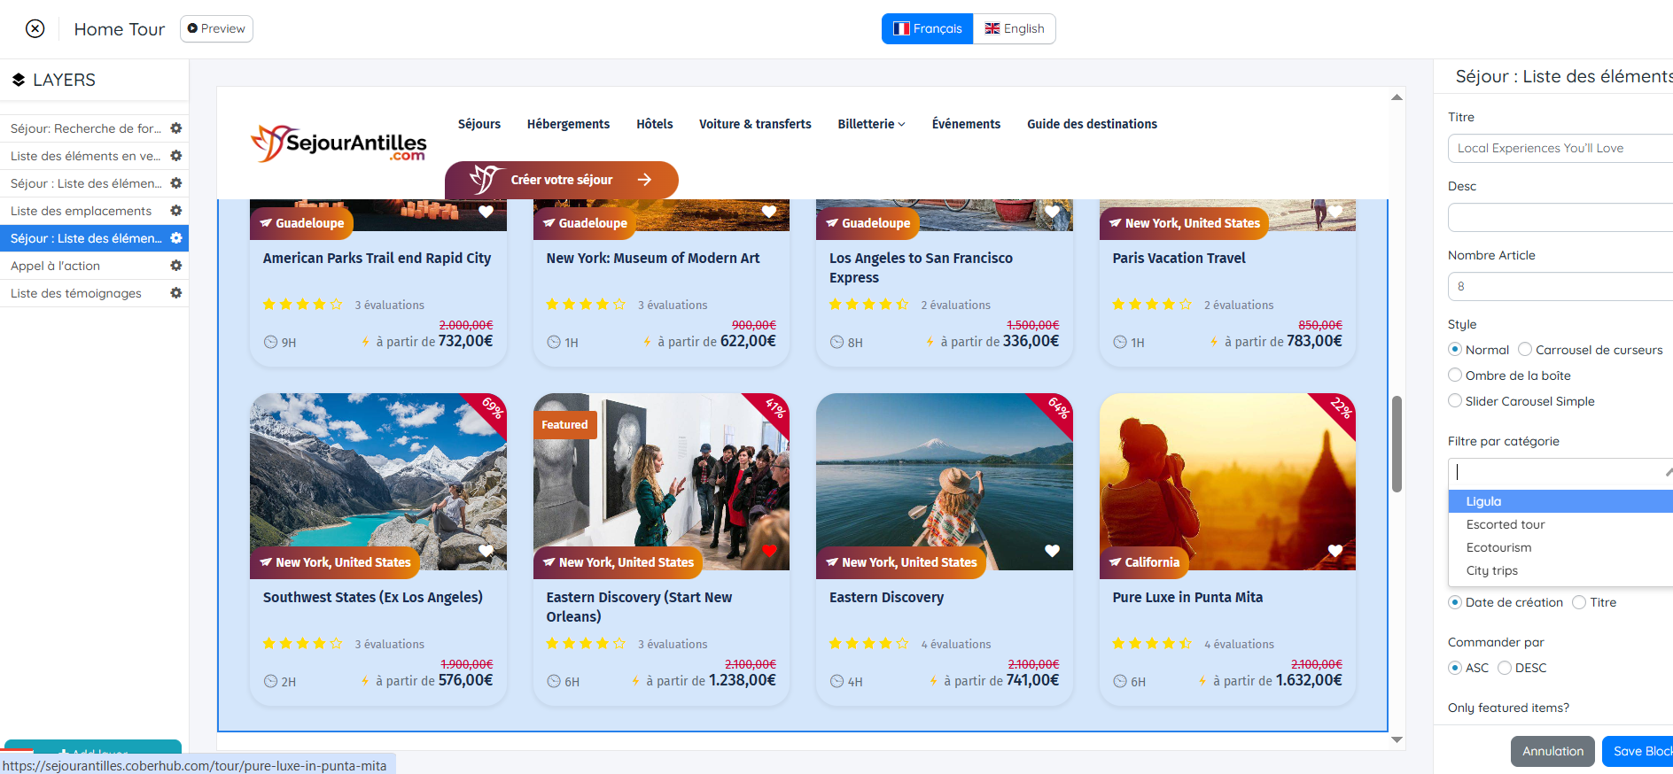Select City trips in category filter list
The height and width of the screenshot is (774, 1673).
point(1491,570)
